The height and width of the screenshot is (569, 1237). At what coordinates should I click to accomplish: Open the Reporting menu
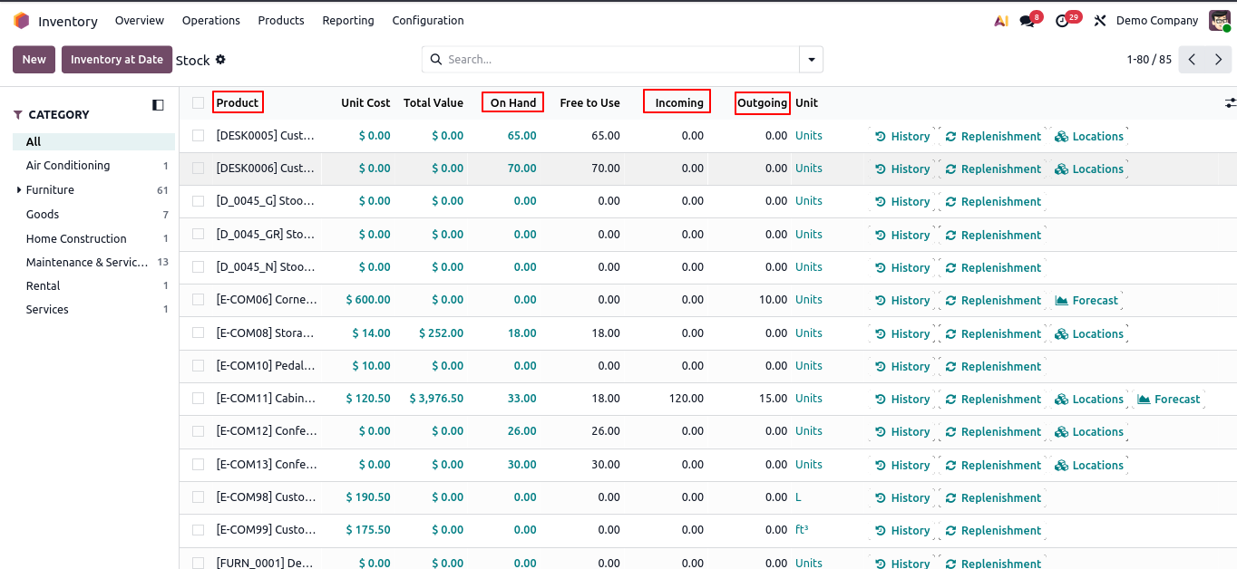tap(348, 21)
